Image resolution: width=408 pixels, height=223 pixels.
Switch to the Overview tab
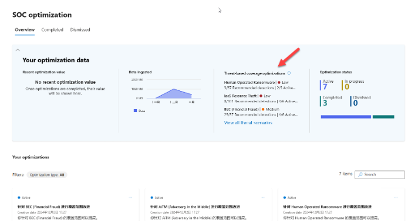pos(25,30)
